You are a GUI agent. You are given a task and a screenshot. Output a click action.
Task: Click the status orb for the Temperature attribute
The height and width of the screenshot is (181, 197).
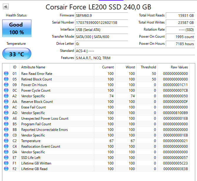(6, 141)
